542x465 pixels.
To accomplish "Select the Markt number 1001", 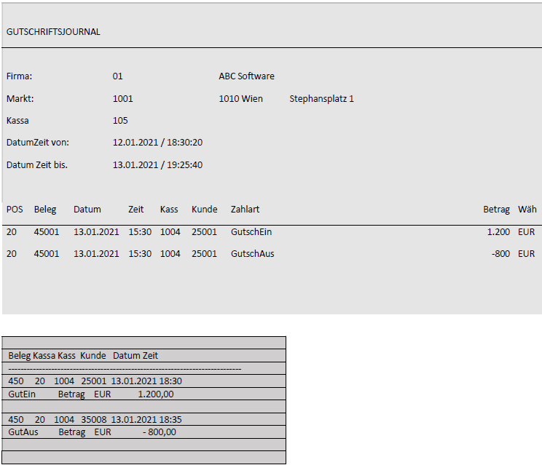I will tap(123, 99).
